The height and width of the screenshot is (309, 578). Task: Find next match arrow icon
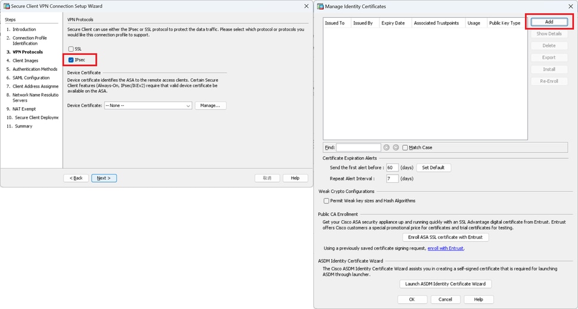tap(387, 148)
